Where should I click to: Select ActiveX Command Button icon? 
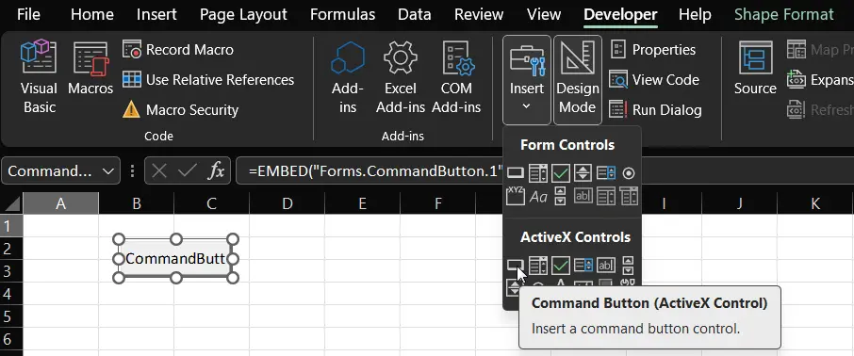click(x=516, y=266)
